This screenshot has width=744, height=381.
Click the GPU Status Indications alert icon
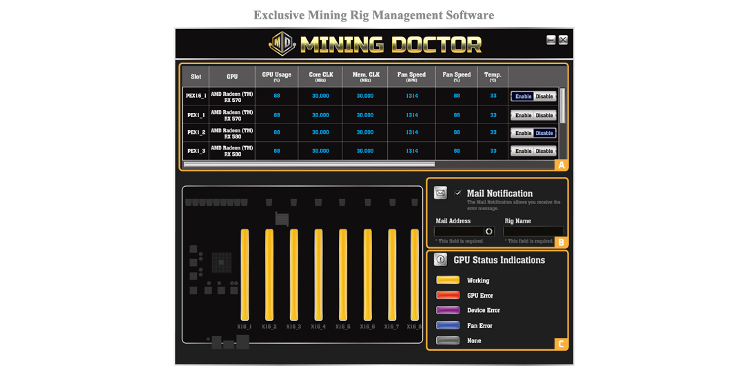[441, 260]
